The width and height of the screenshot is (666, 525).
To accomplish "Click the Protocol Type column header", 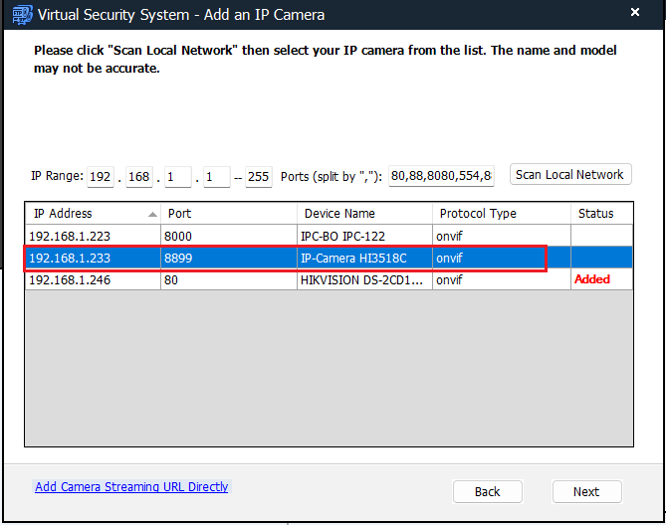I will coord(501,214).
